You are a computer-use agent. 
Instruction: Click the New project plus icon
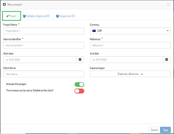[x=4, y=5]
